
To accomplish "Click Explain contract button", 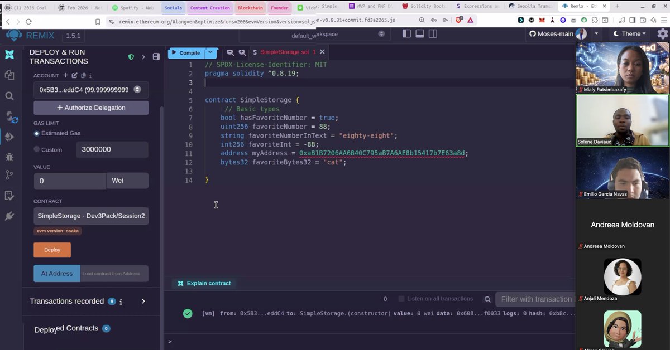I will (x=204, y=283).
